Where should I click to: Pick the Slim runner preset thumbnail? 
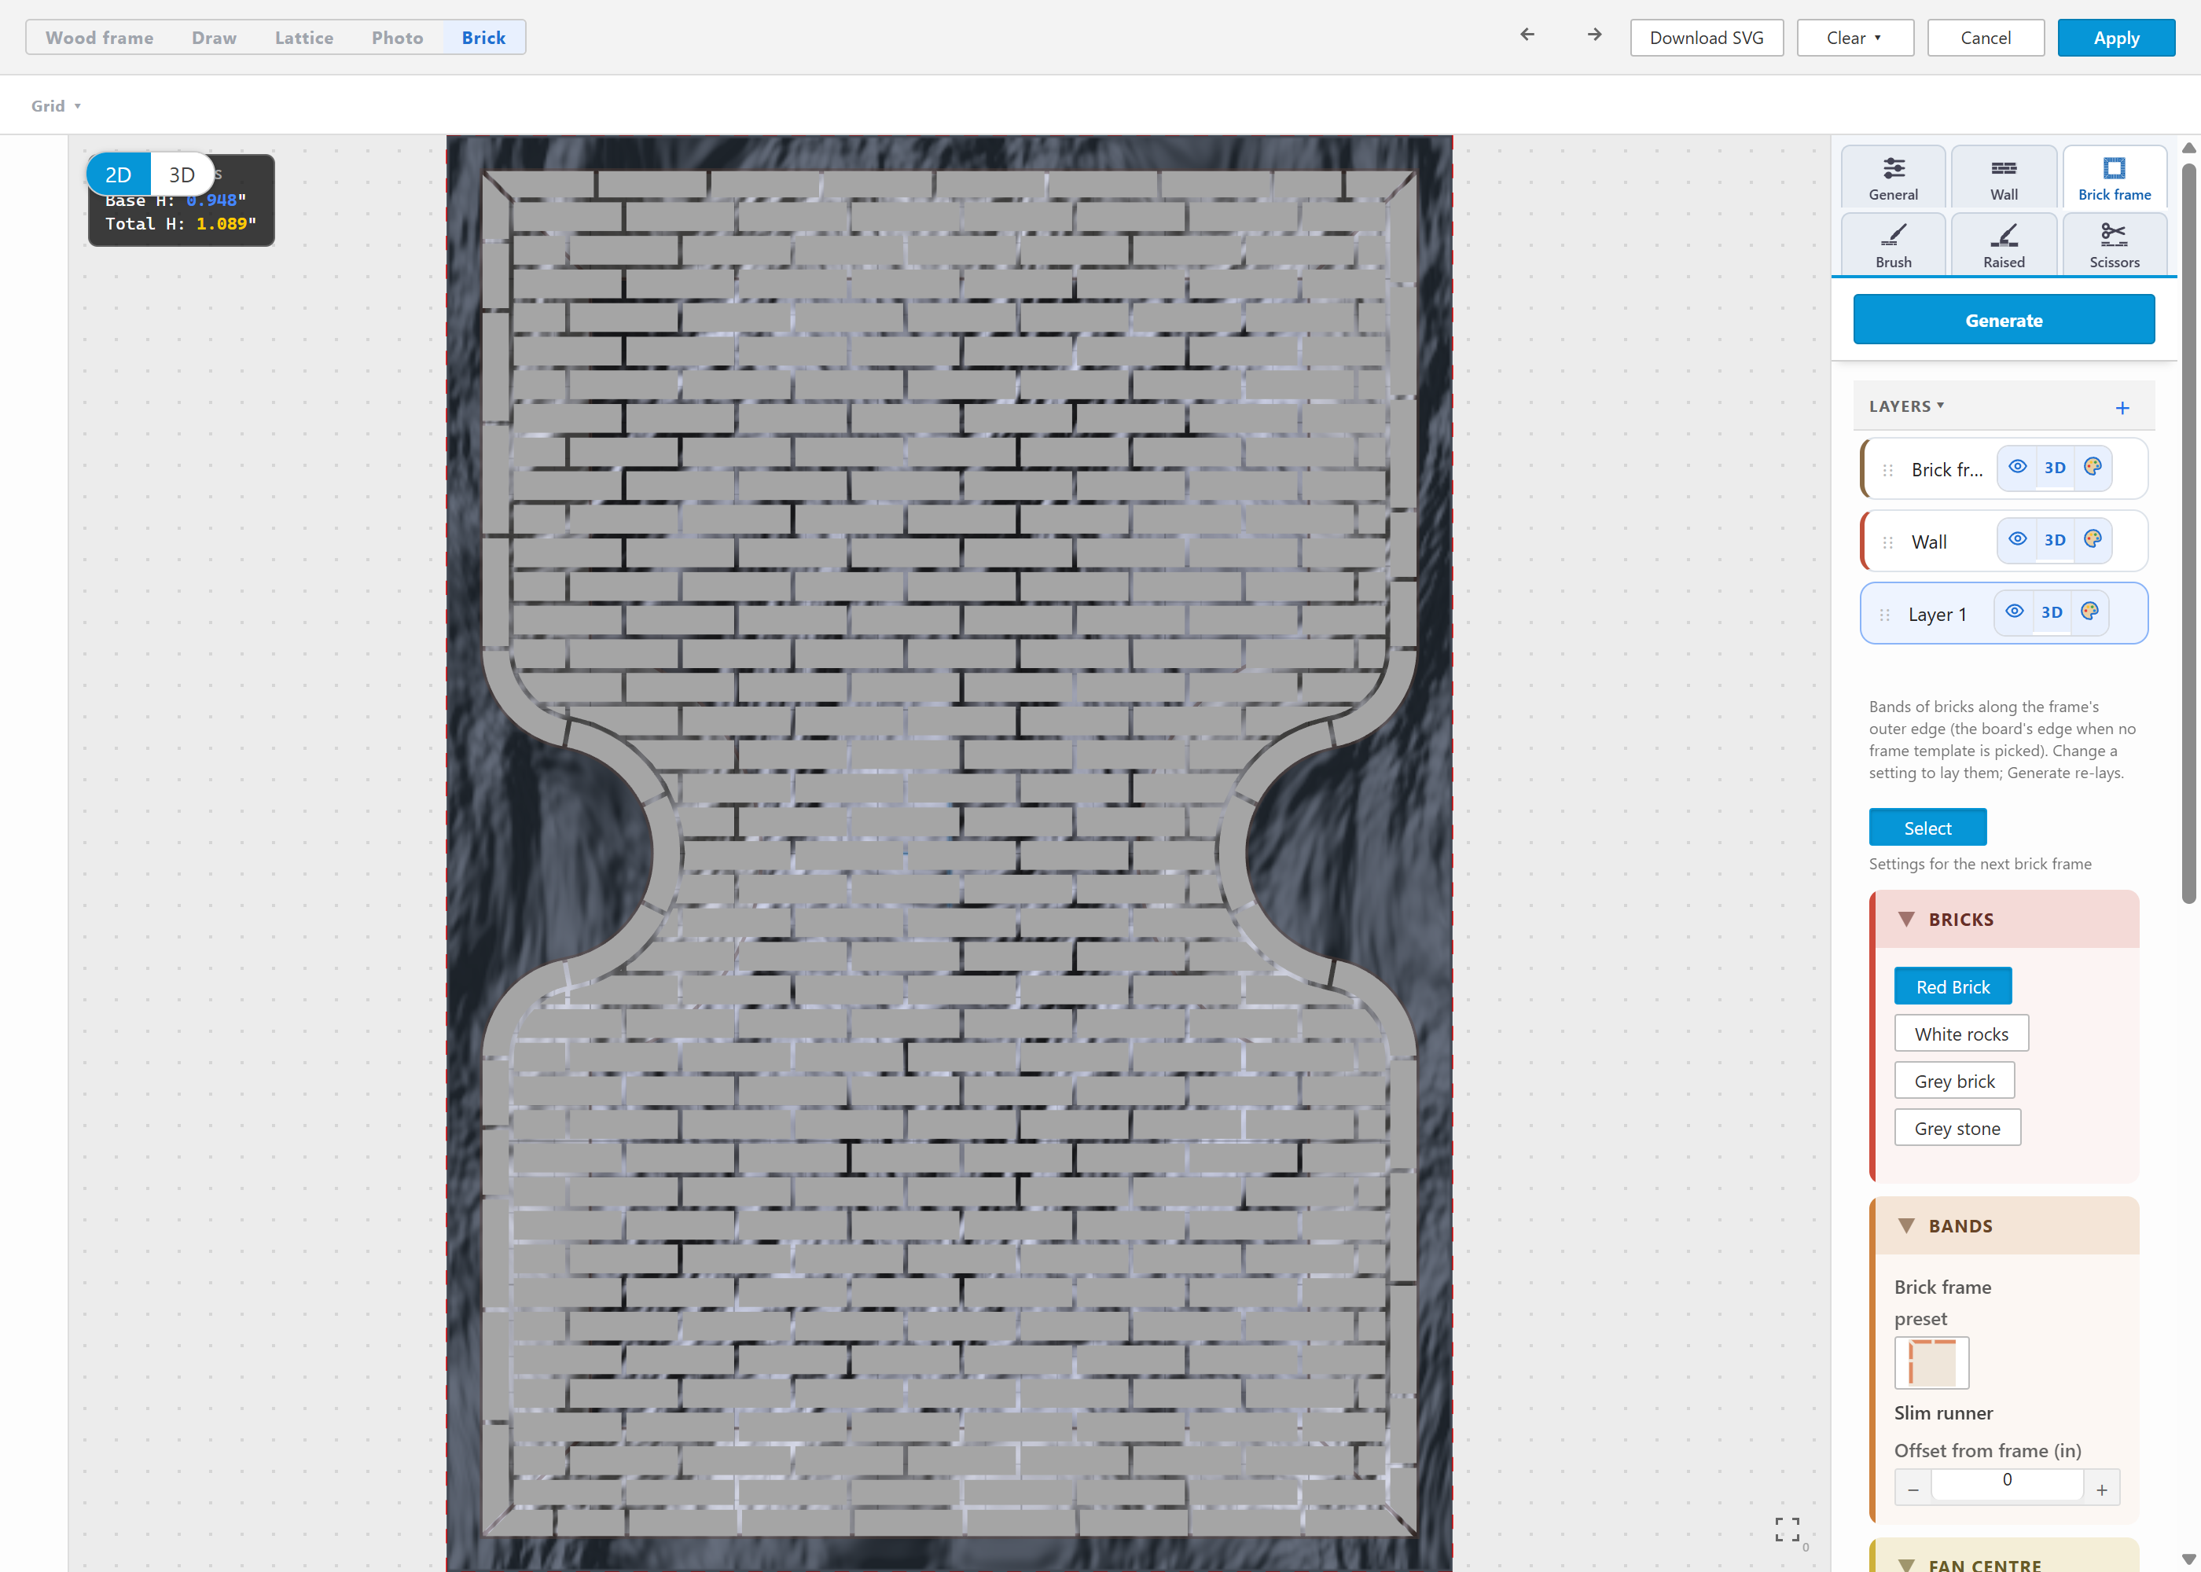click(x=1931, y=1362)
